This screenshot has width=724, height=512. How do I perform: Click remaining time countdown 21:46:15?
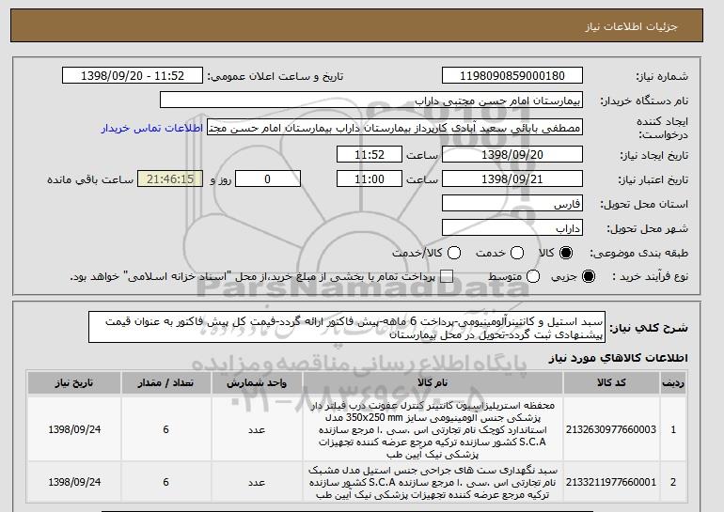(170, 179)
